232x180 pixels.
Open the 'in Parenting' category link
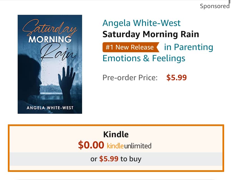click(x=189, y=47)
